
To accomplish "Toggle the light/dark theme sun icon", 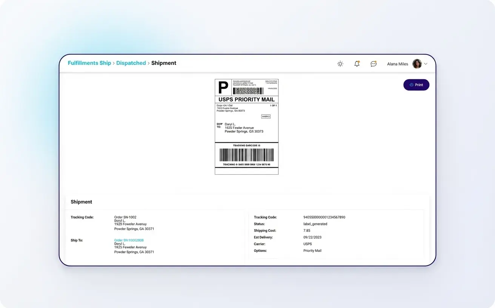I will coord(340,64).
